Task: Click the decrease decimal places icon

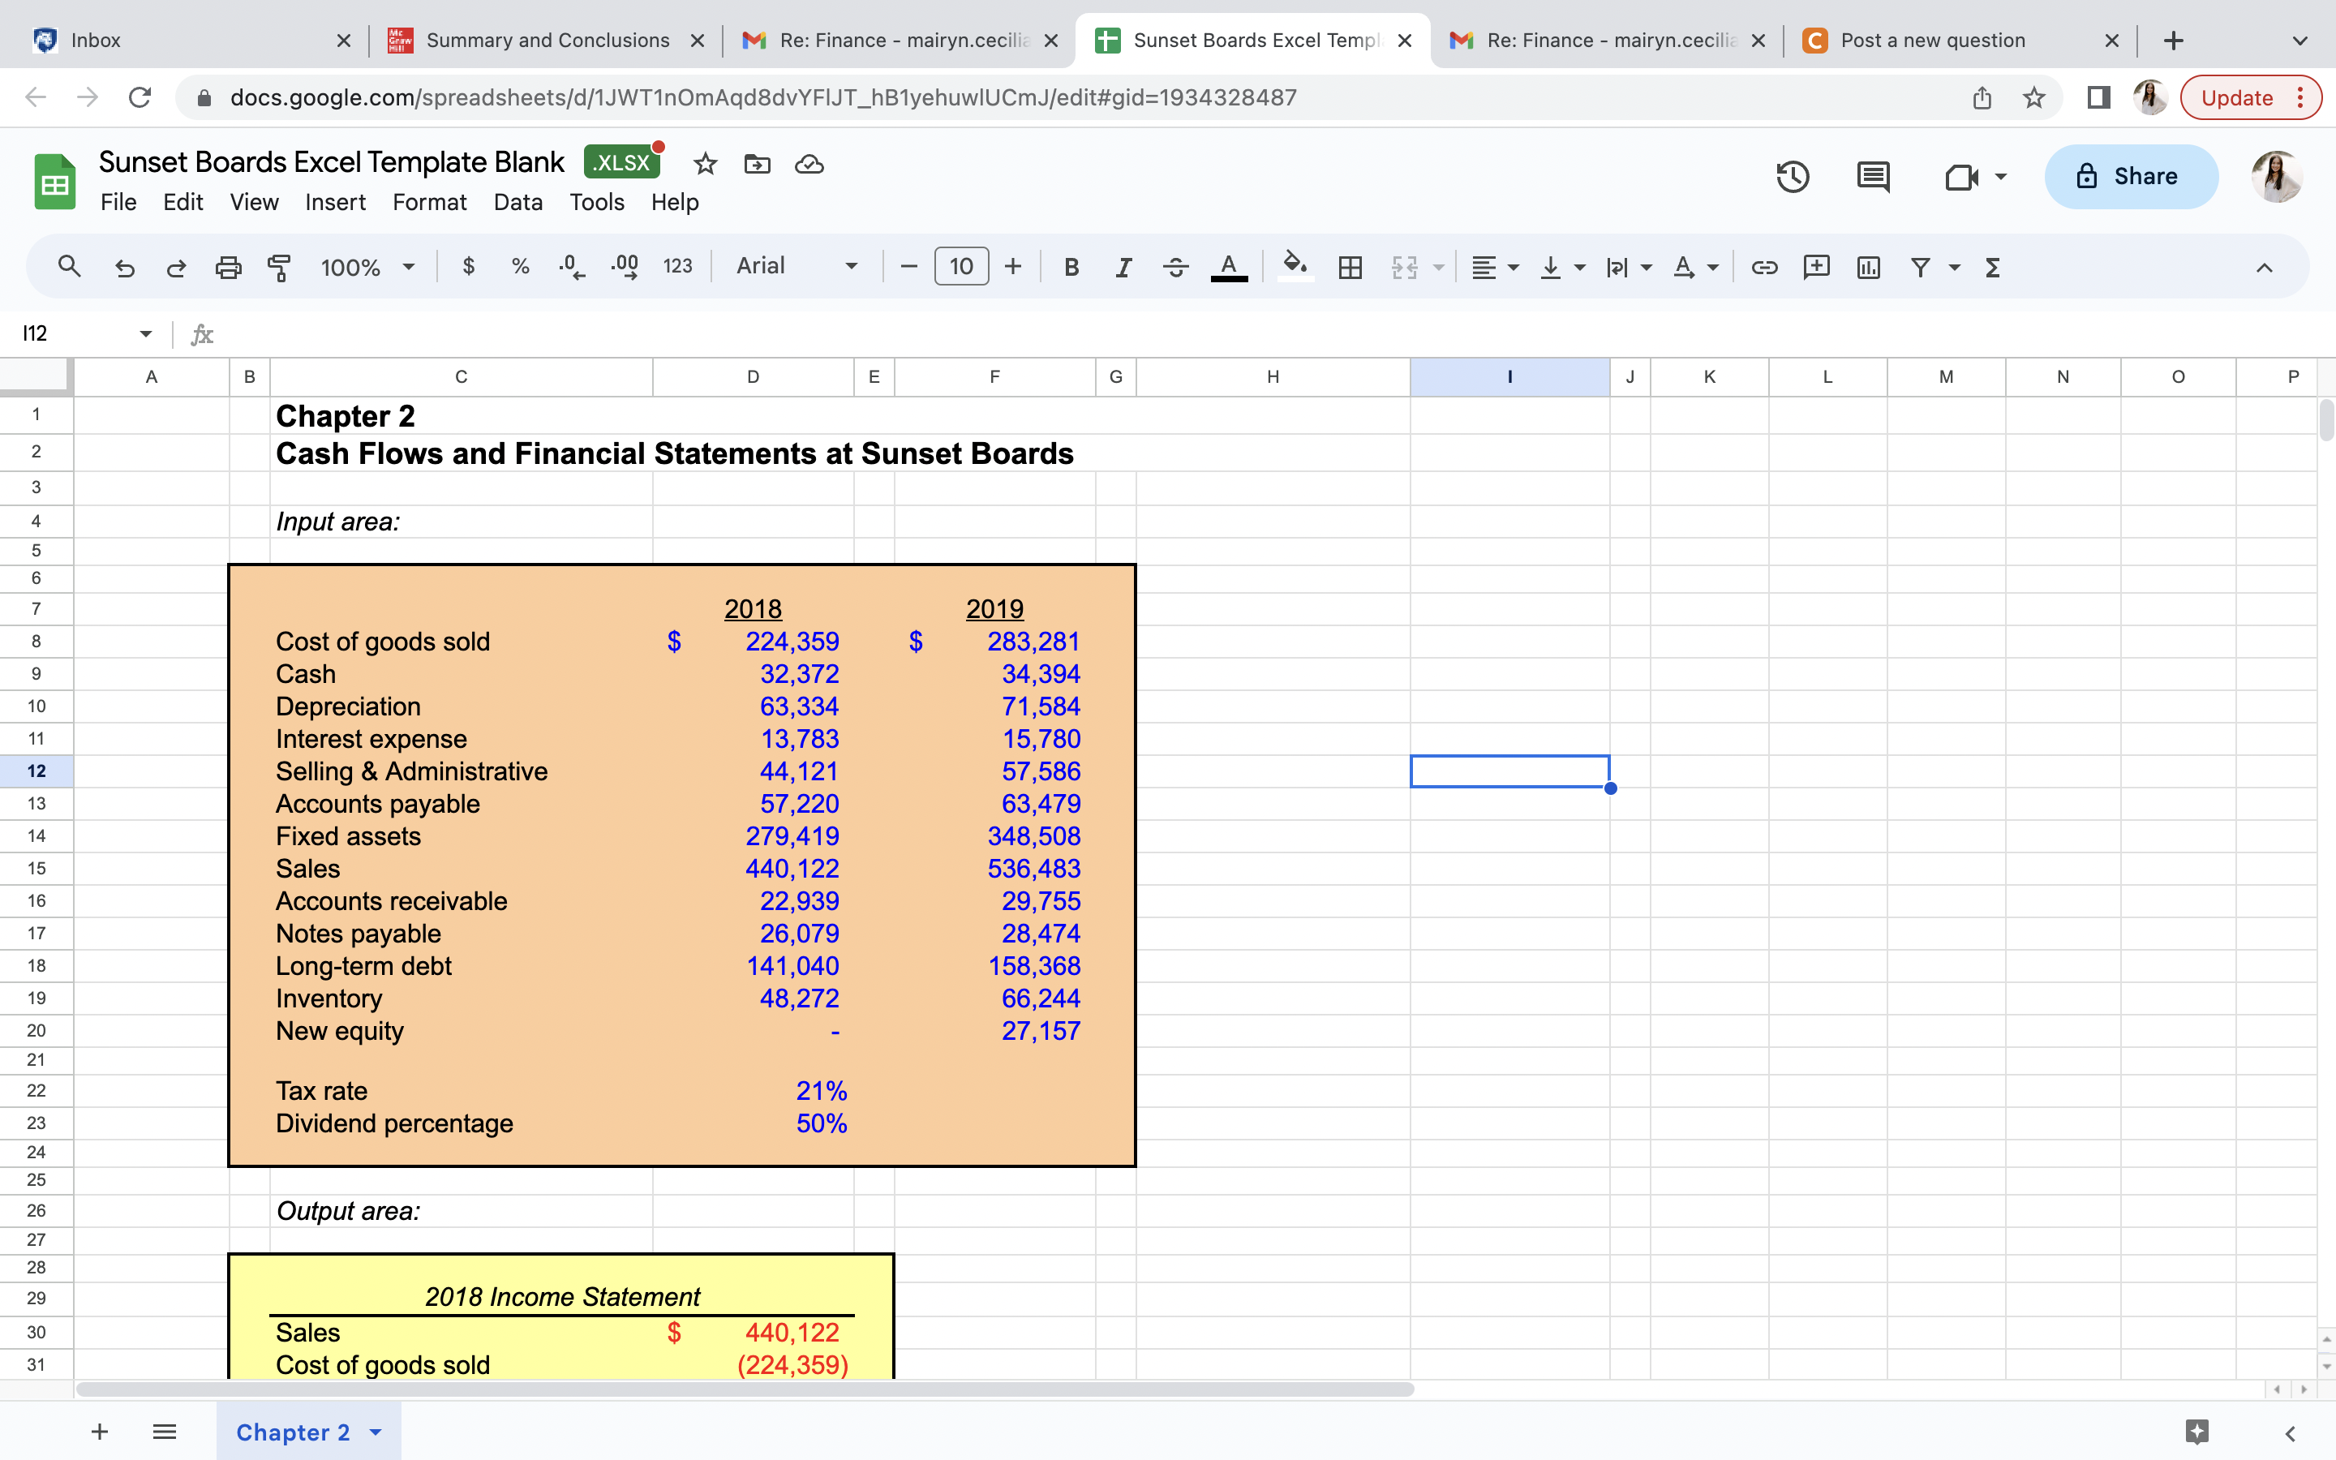Action: (570, 268)
